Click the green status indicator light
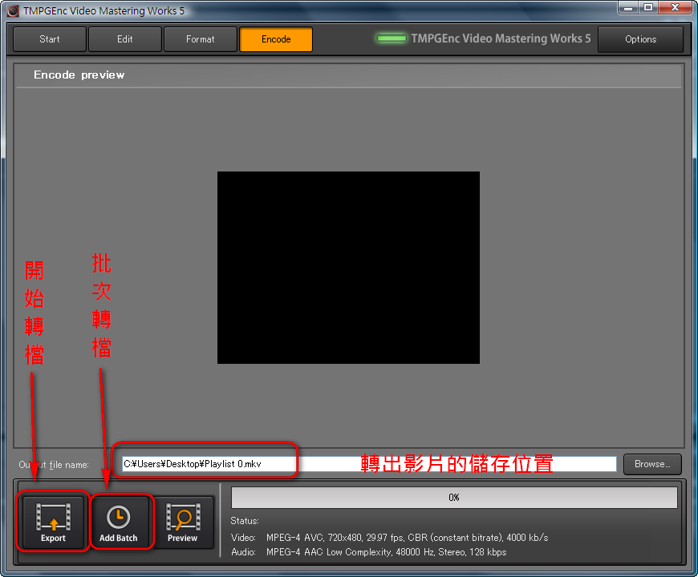The image size is (698, 577). (x=392, y=38)
